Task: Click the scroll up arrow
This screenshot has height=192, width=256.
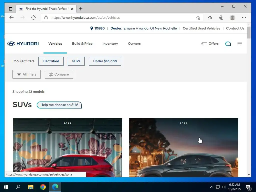Action: 249,25
